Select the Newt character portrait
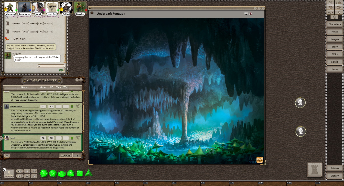 pyautogui.click(x=38, y=7)
